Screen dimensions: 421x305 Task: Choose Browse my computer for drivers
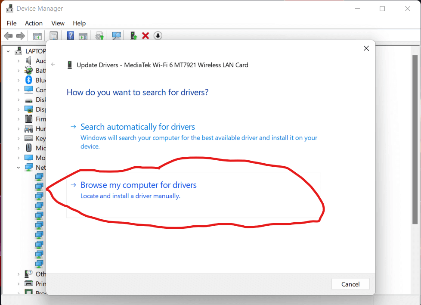(194, 195)
